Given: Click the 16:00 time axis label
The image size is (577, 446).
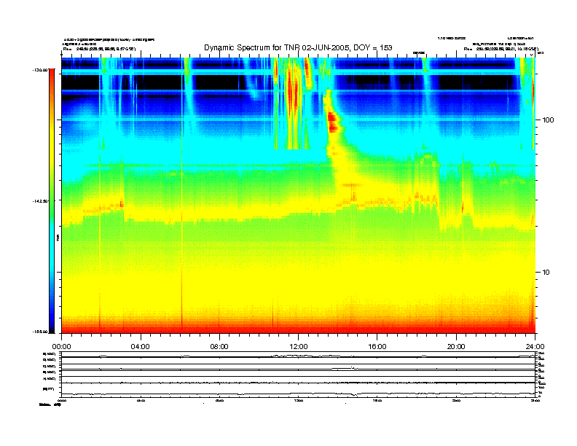Looking at the screenshot, I should tap(377, 347).
